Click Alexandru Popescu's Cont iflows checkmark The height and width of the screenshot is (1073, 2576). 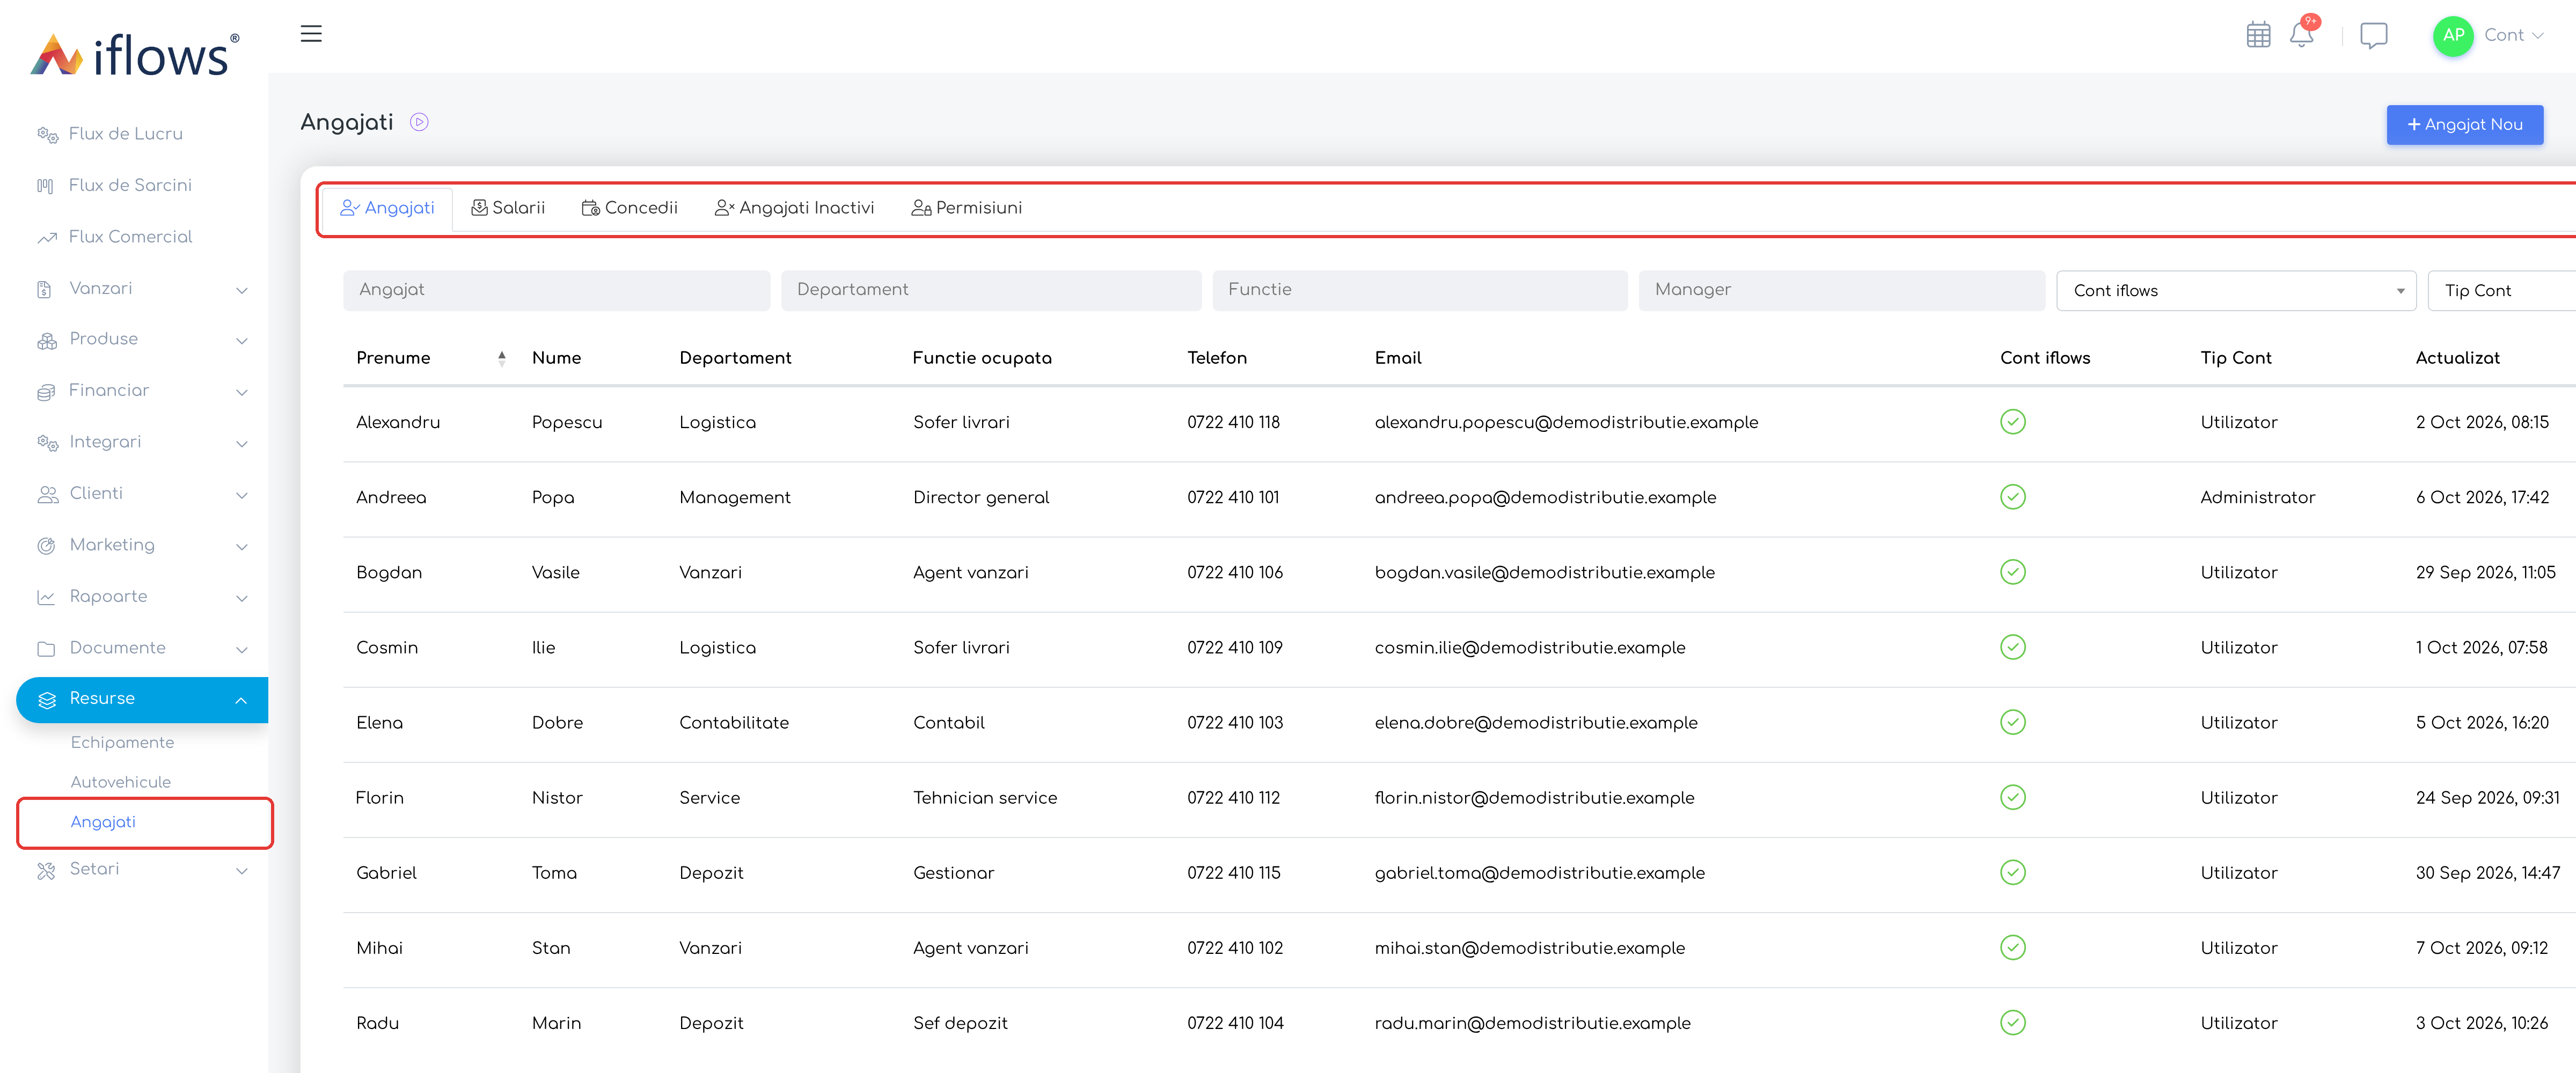(2012, 422)
